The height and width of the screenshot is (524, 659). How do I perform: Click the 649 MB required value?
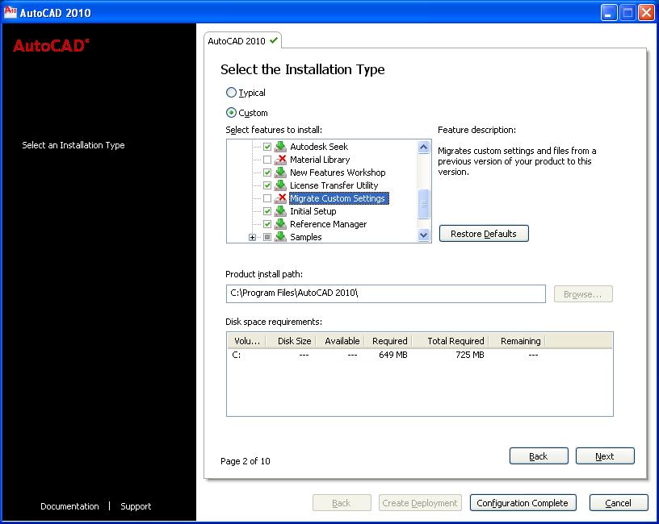click(x=393, y=355)
